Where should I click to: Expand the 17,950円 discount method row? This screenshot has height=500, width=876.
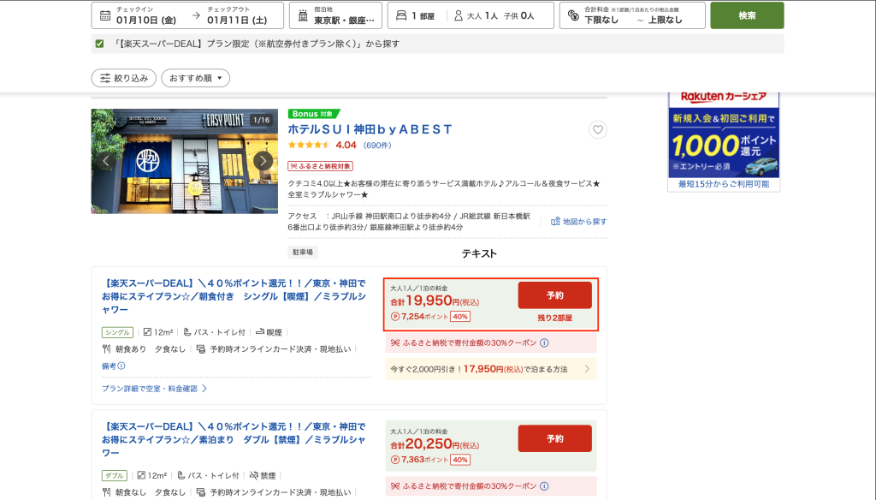[490, 369]
